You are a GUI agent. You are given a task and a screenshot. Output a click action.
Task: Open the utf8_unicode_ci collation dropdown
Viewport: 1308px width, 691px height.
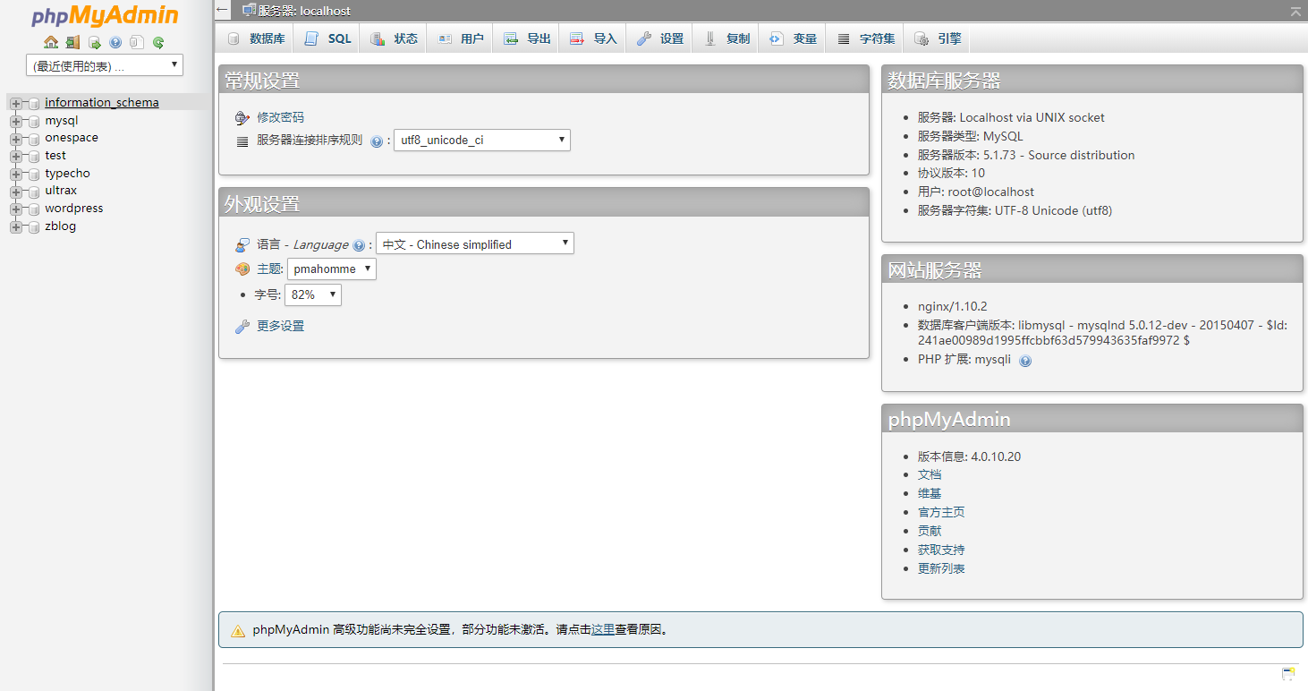coord(482,141)
